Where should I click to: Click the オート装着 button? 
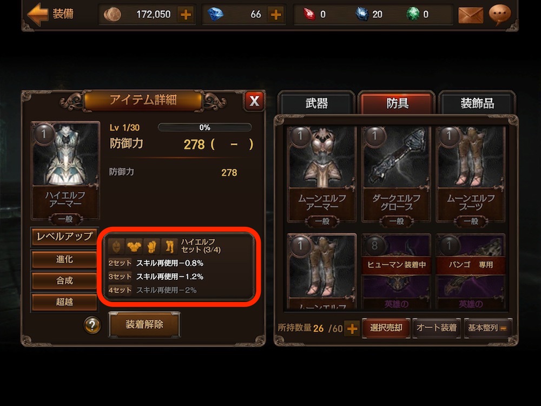coord(437,328)
